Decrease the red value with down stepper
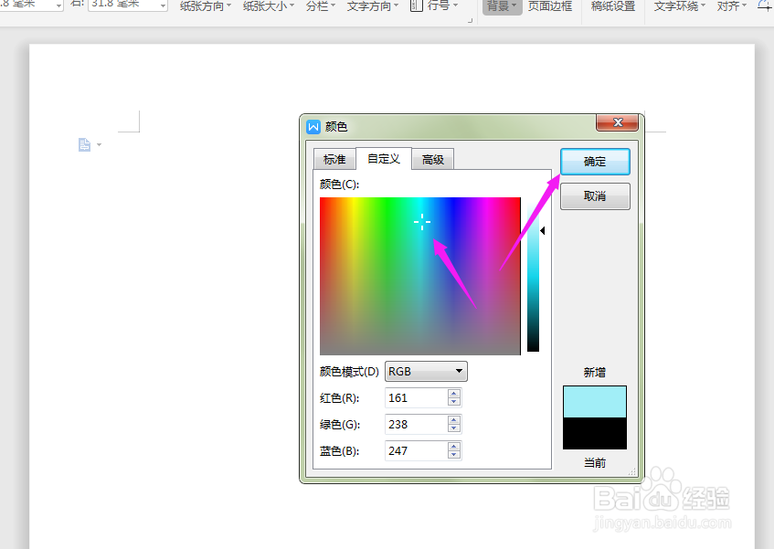Viewport: 774px width, 549px height. click(x=454, y=402)
